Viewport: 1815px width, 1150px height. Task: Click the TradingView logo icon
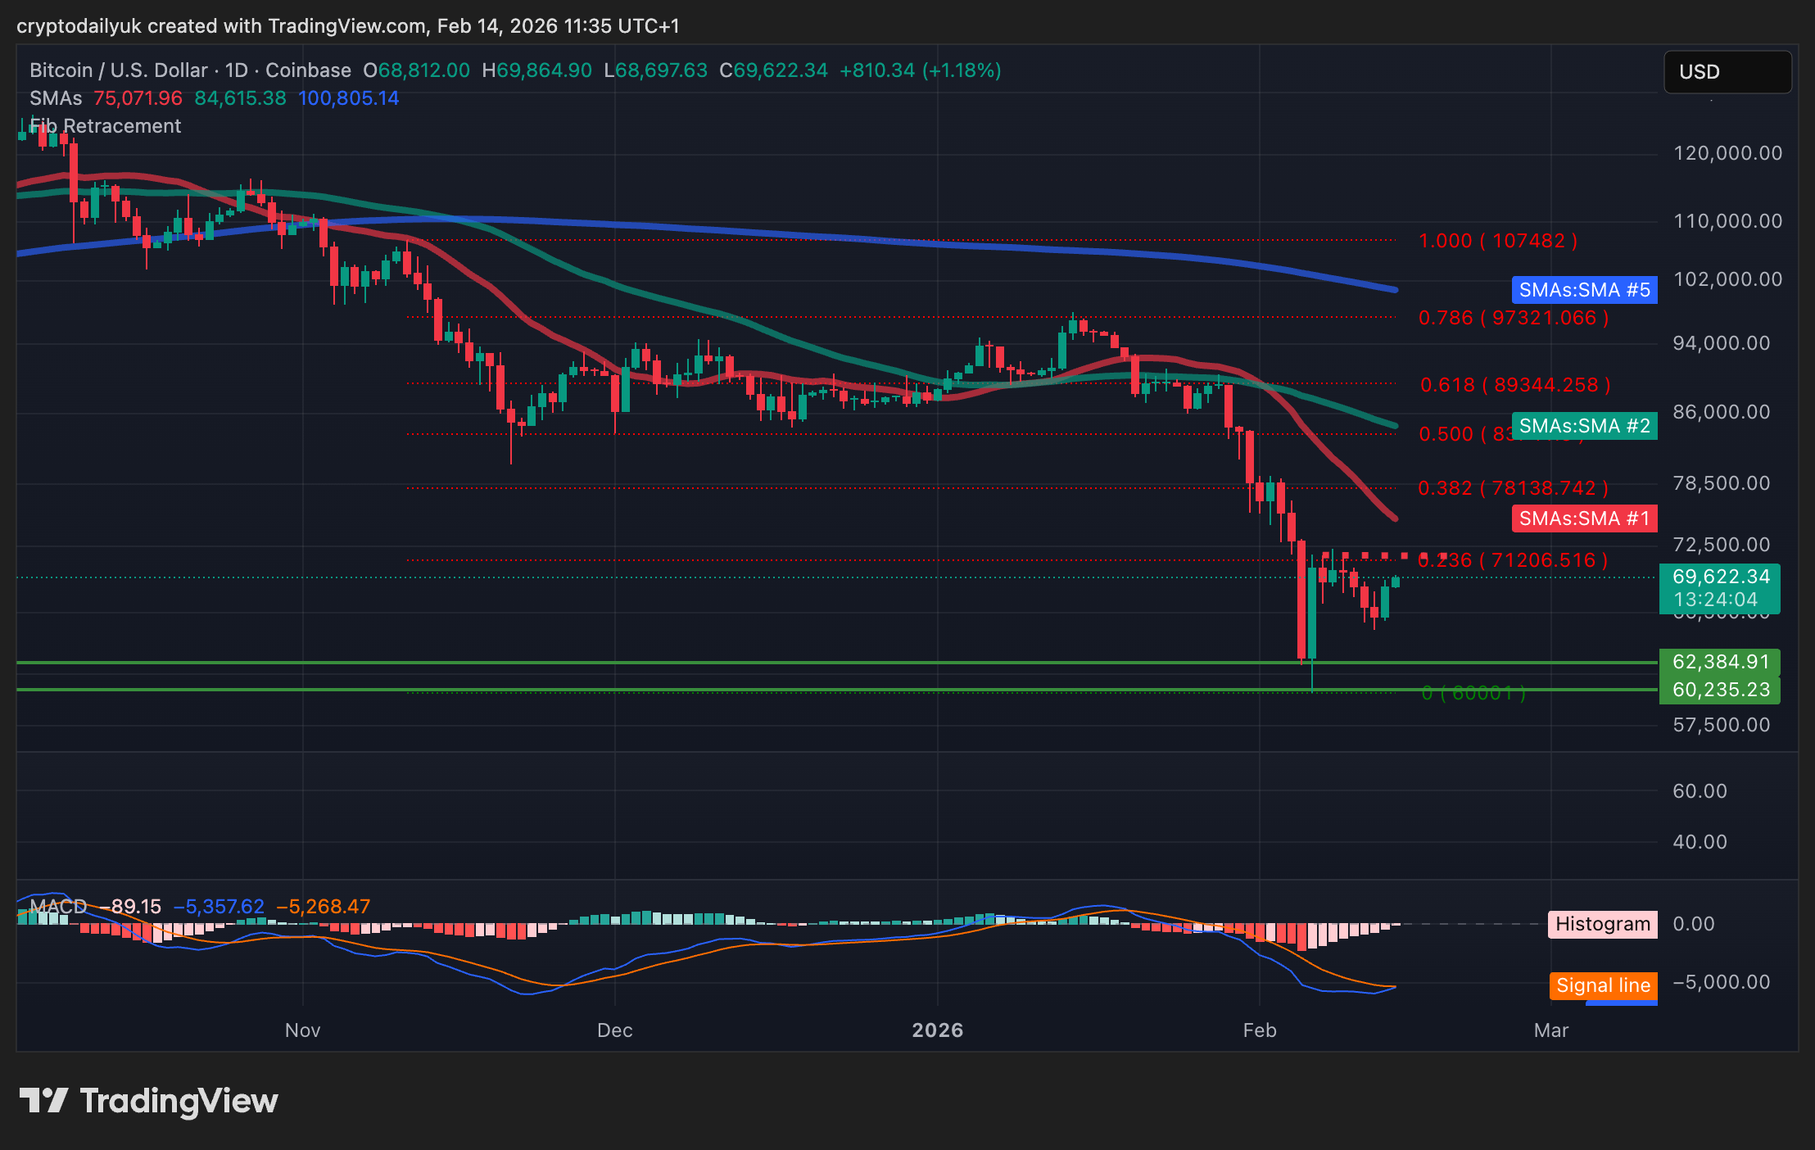pos(43,1100)
